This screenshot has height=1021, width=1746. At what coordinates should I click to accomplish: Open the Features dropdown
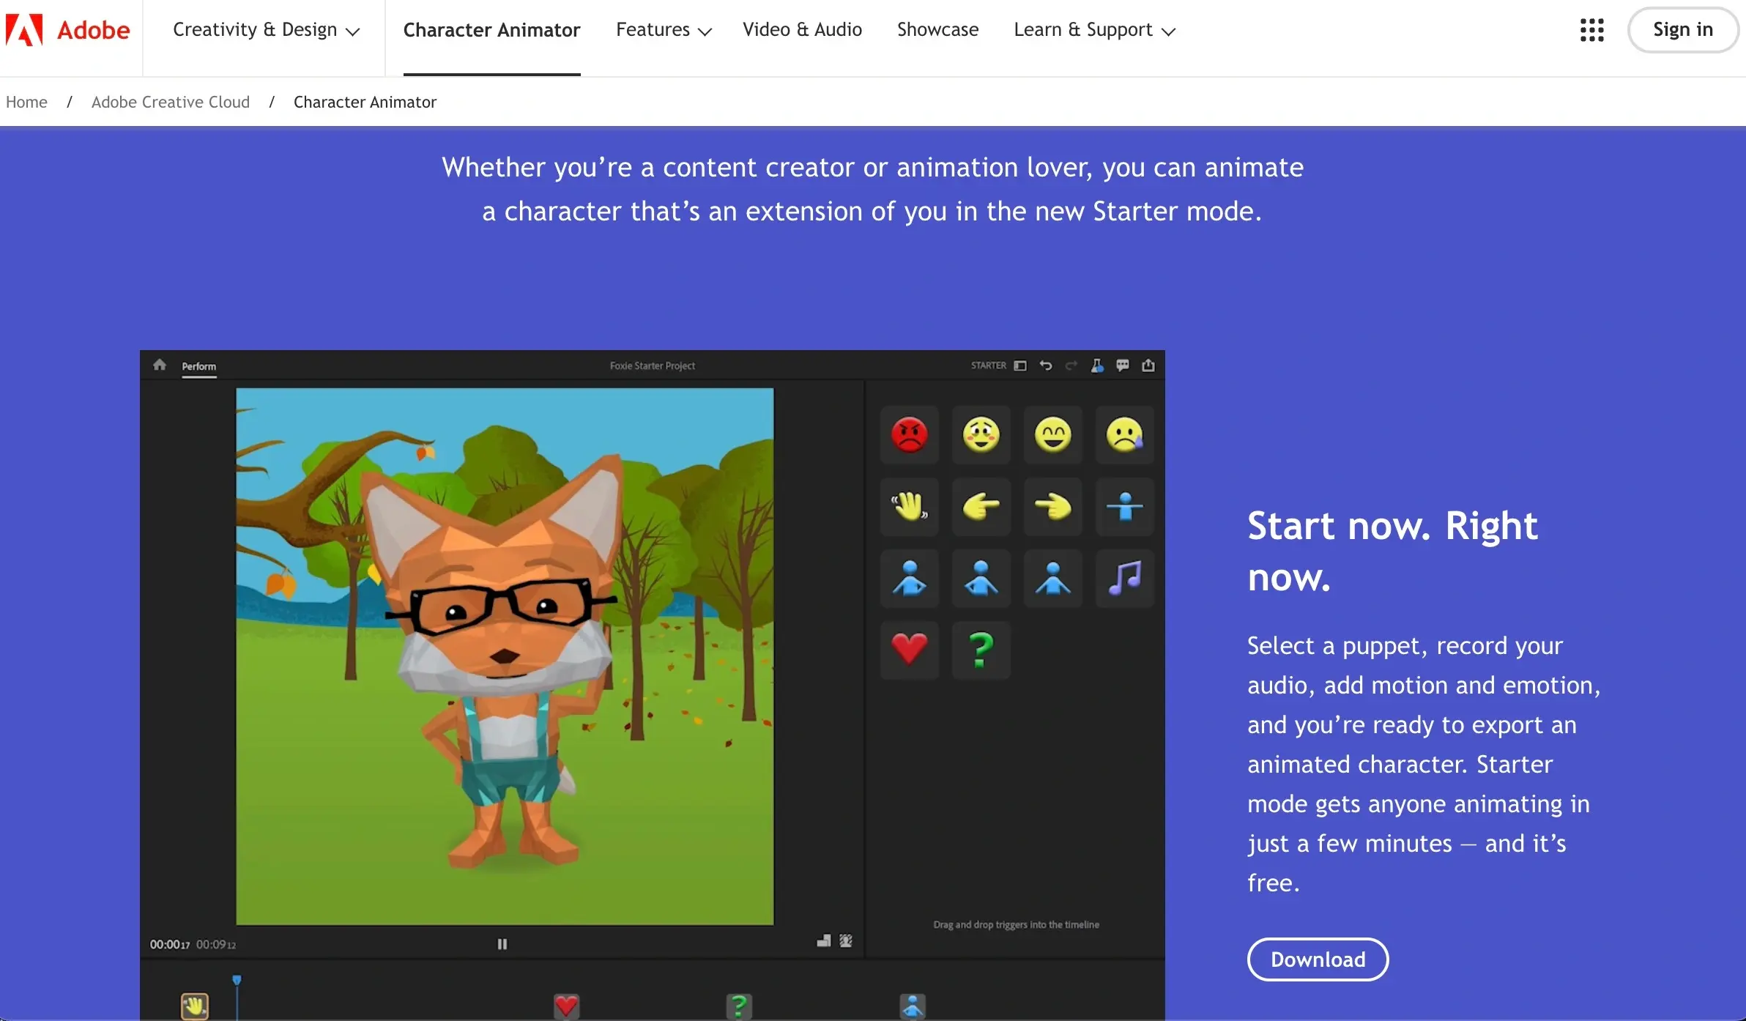(x=662, y=30)
